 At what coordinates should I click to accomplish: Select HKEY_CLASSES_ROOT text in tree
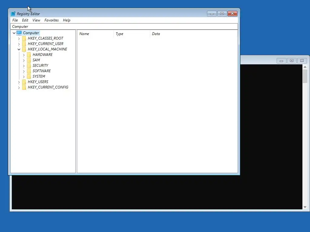pos(45,38)
